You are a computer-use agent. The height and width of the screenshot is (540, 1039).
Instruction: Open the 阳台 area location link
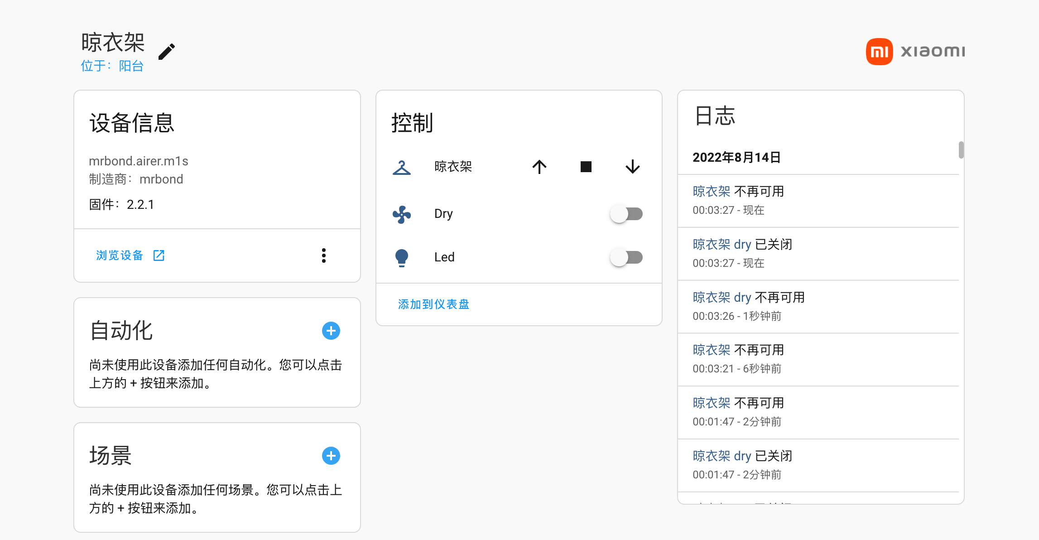click(131, 66)
